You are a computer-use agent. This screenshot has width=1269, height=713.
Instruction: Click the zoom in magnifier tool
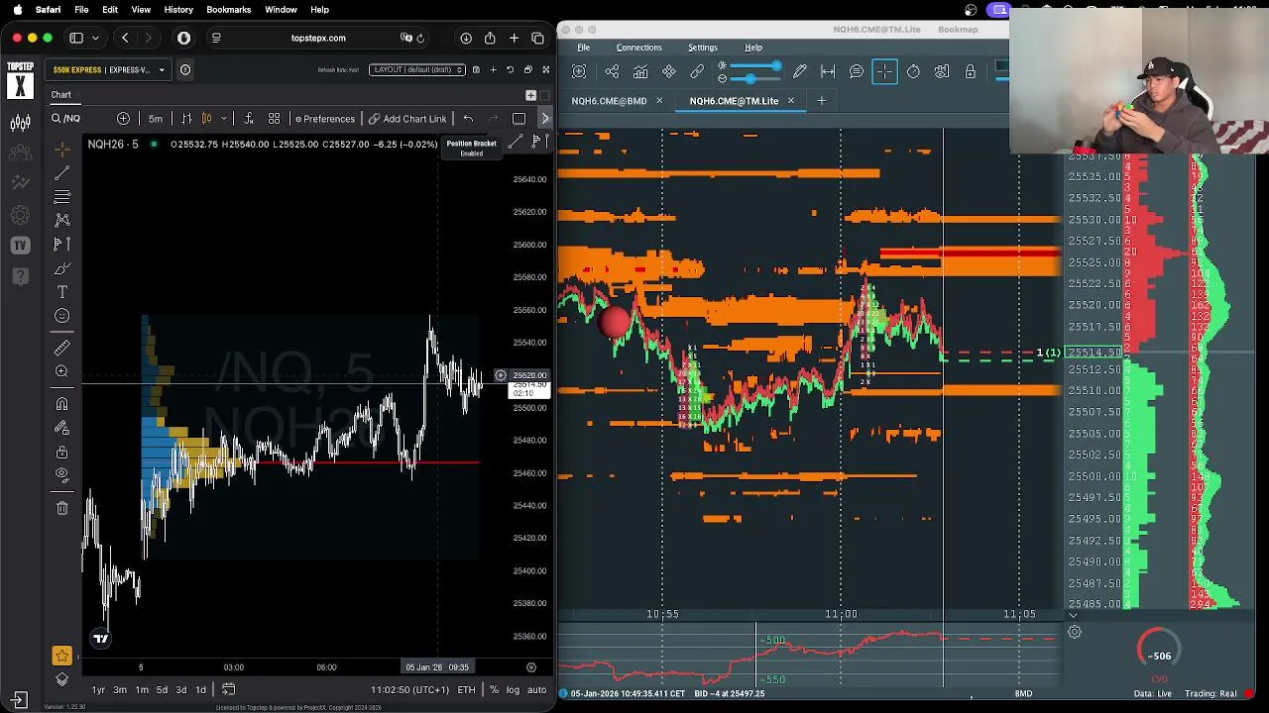click(x=62, y=371)
